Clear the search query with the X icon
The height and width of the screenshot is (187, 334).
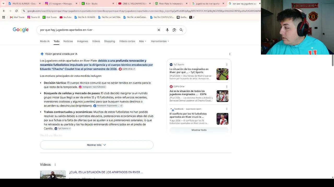pos(159,30)
